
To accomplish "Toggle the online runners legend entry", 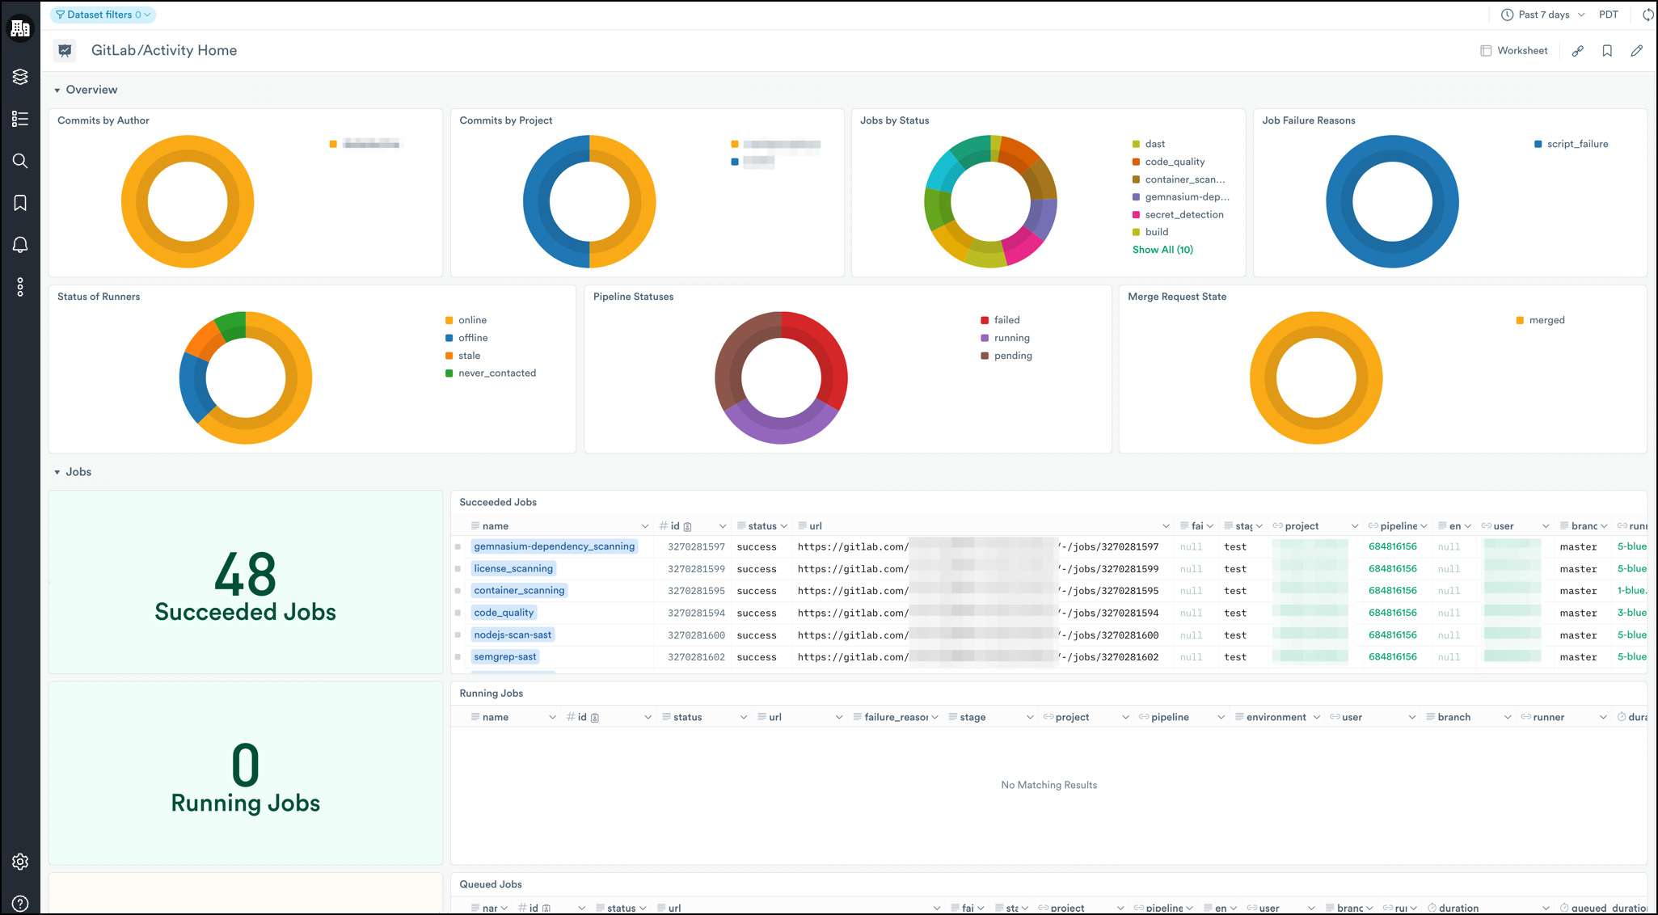I will point(466,320).
